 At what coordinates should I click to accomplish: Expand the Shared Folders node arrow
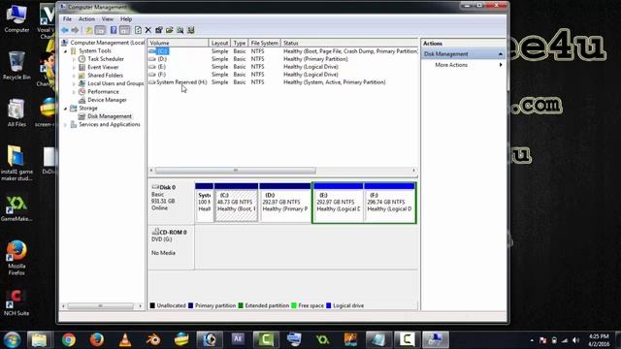tap(74, 76)
